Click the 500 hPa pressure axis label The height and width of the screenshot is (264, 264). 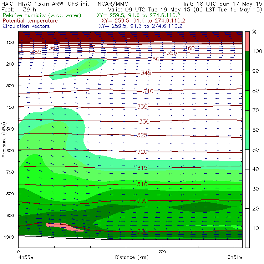tap(10, 129)
